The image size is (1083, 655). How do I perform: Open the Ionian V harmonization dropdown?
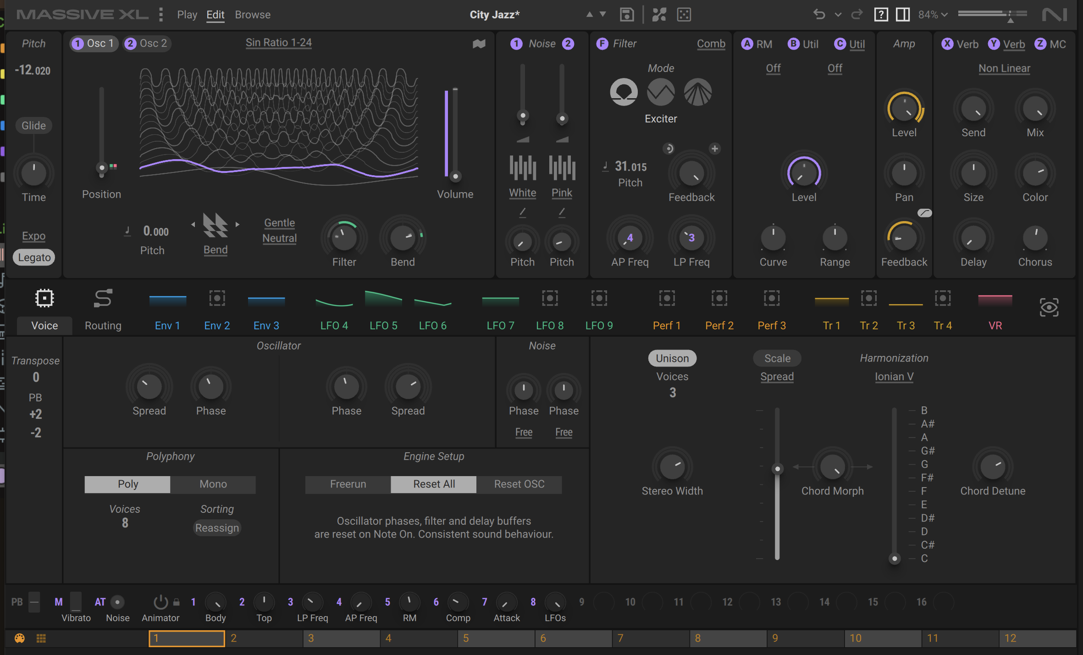coord(894,377)
